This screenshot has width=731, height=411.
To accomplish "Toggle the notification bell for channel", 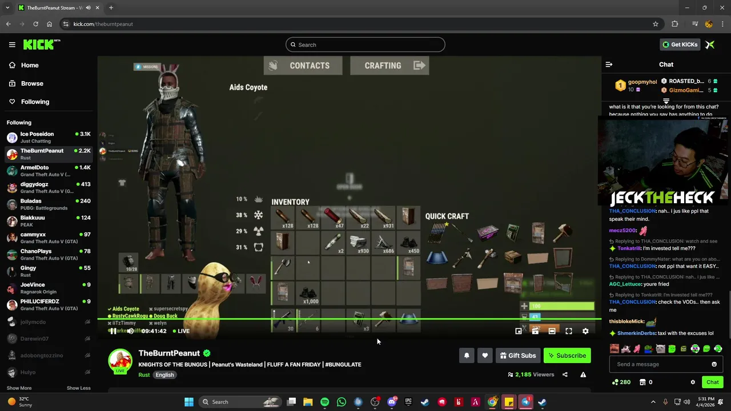I will (x=467, y=356).
